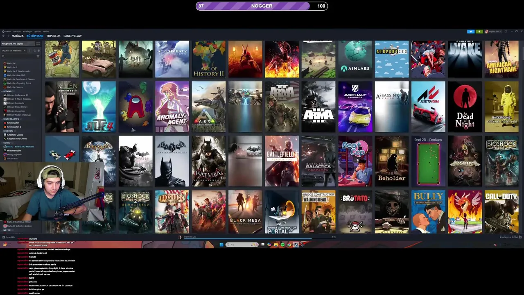Image resolution: width=524 pixels, height=295 pixels.
Task: Open Pool 2D - Poolians cover
Action: [428, 161]
